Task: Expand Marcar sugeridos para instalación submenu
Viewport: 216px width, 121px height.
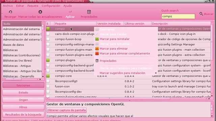Action: [x=126, y=73]
